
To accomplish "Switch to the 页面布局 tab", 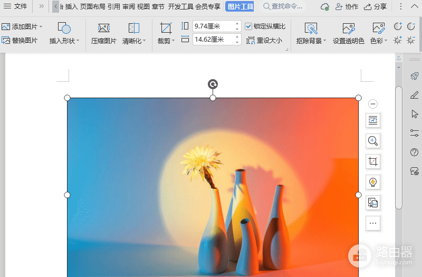I will [x=93, y=6].
